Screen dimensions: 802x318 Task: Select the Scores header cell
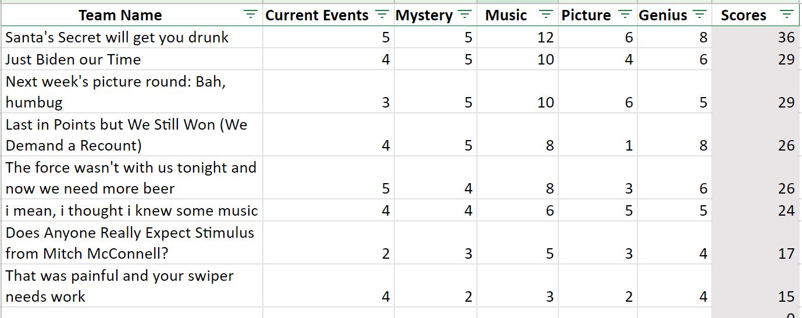(756, 15)
